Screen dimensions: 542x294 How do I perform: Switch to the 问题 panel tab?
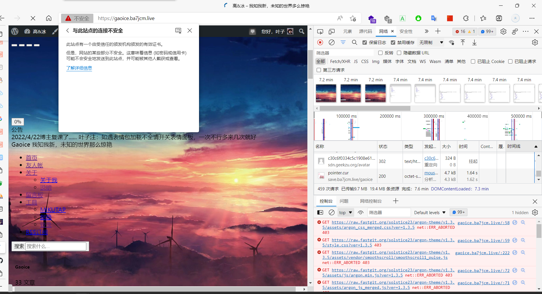[344, 201]
